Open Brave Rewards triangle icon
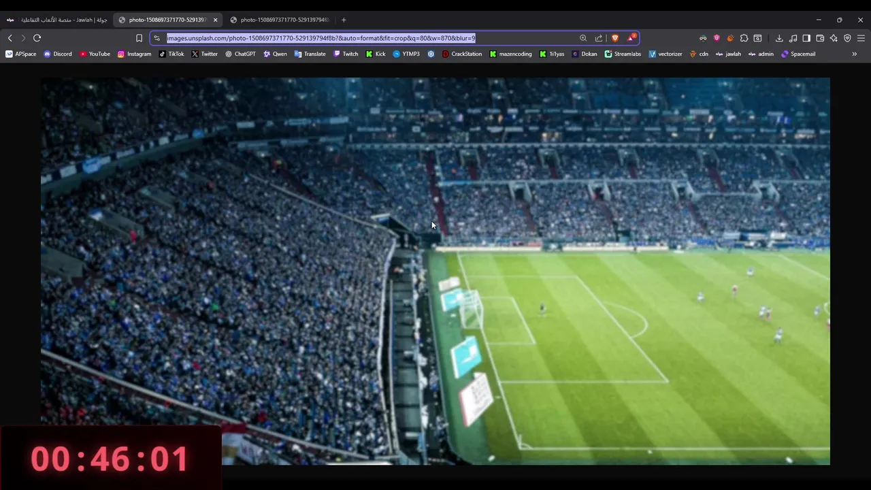 point(631,38)
